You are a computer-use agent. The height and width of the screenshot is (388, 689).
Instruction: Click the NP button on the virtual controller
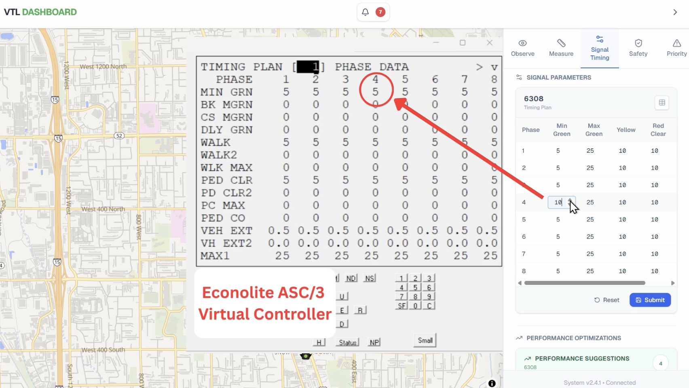point(374,342)
